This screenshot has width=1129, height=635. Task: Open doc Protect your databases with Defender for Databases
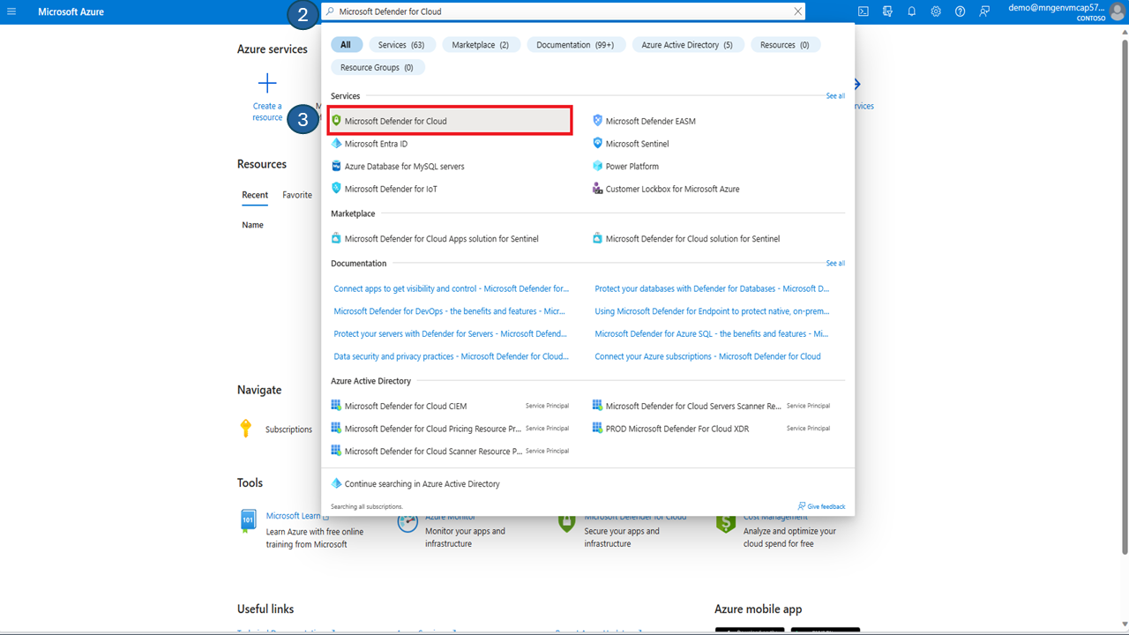coord(712,288)
